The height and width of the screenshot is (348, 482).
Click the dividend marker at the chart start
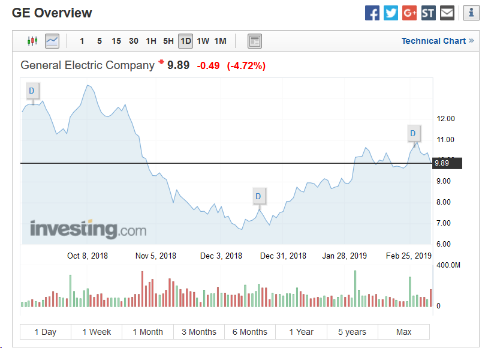32,91
